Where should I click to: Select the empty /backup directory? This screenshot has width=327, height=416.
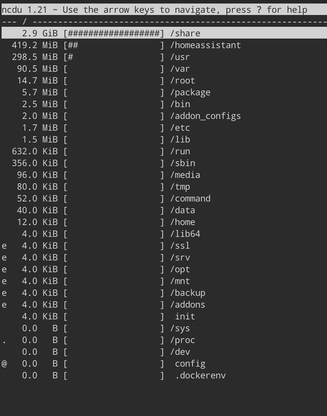[188, 293]
